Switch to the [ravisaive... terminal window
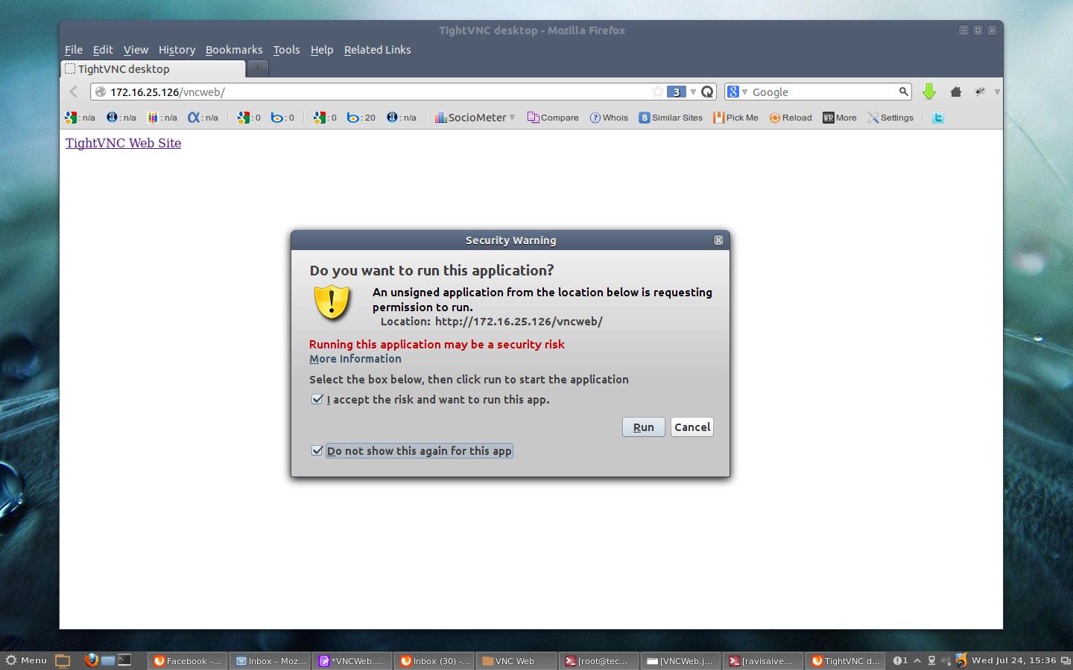 pos(763,660)
